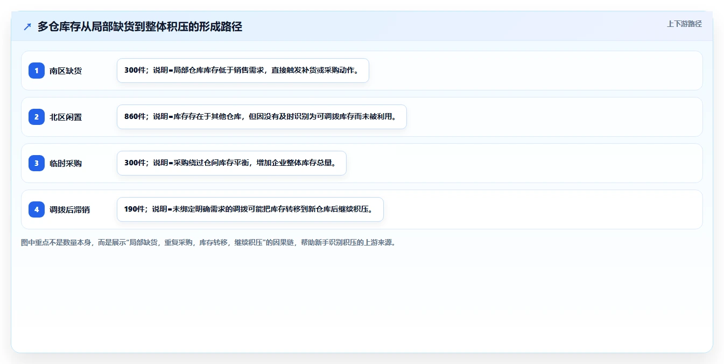Click the footnote starting with 图中重点不是数量本身
Viewport: 724px width, 364px height.
pyautogui.click(x=209, y=243)
